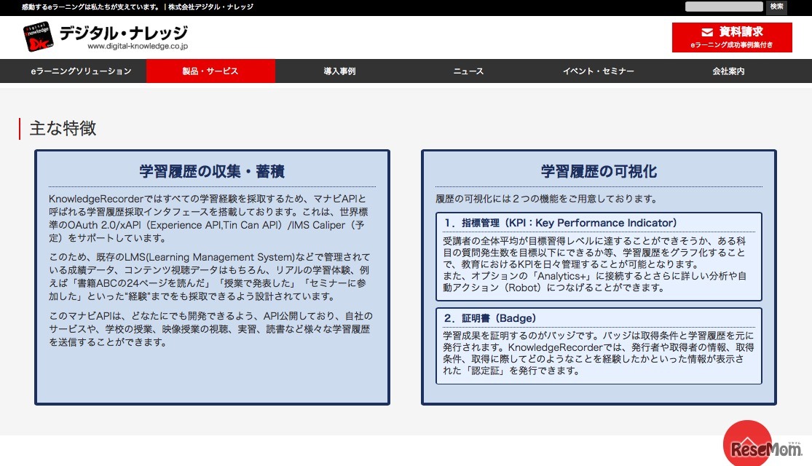Click the 主な特徴 section heading
The image size is (812, 466).
(x=63, y=129)
